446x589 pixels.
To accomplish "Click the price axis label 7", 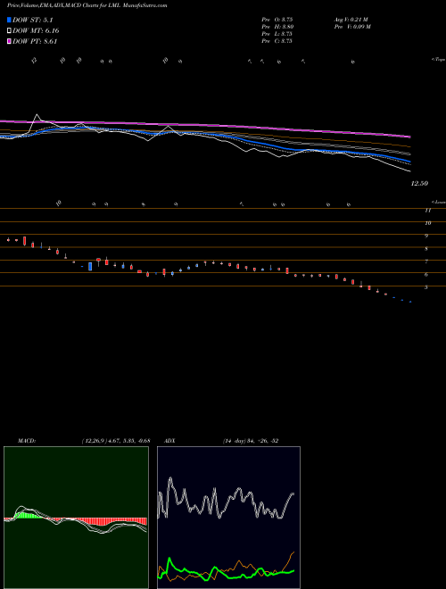I will [x=426, y=261].
